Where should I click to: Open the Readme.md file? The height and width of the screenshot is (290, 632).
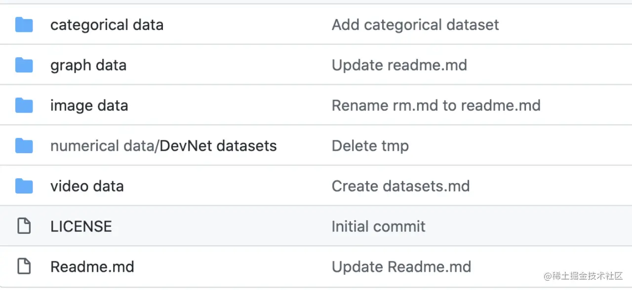[x=92, y=267]
